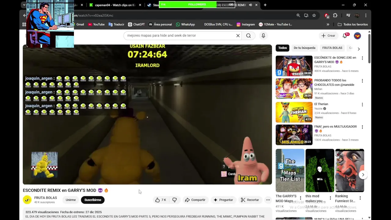Viewport: 391px width, 220px height.
Task: Select the De tu búsqueda filter chip
Action: (305, 48)
